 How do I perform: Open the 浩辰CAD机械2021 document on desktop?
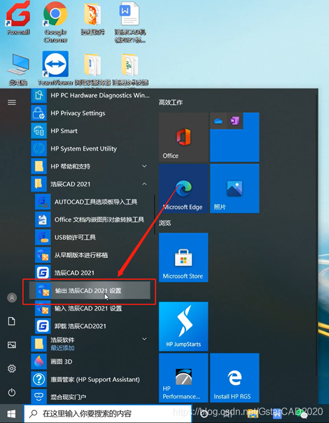130,22
